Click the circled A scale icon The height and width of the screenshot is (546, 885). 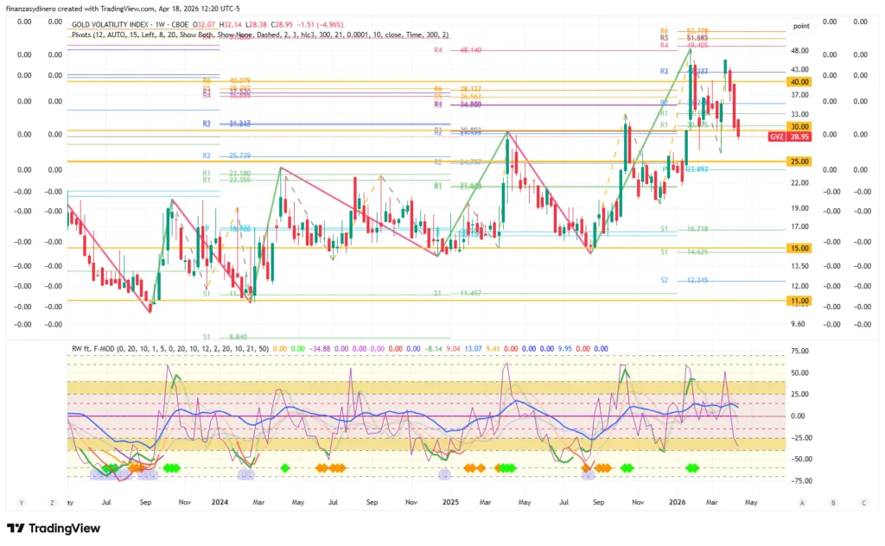pyautogui.click(x=802, y=502)
